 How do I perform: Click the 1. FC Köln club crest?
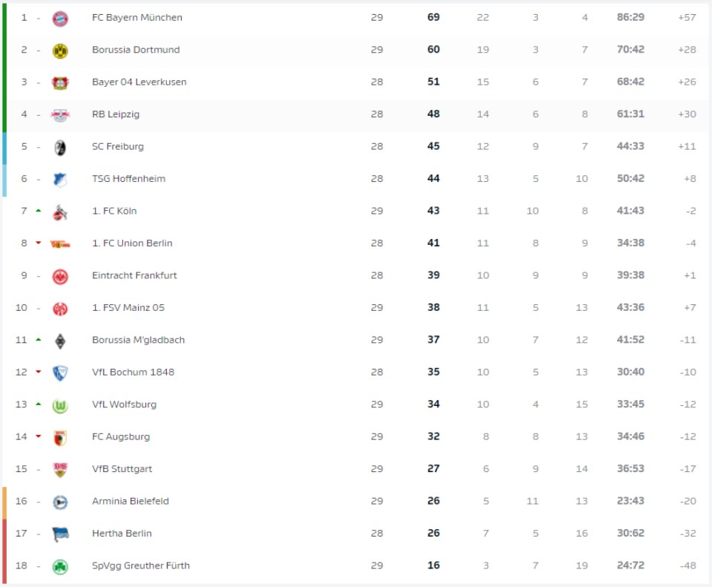click(60, 211)
